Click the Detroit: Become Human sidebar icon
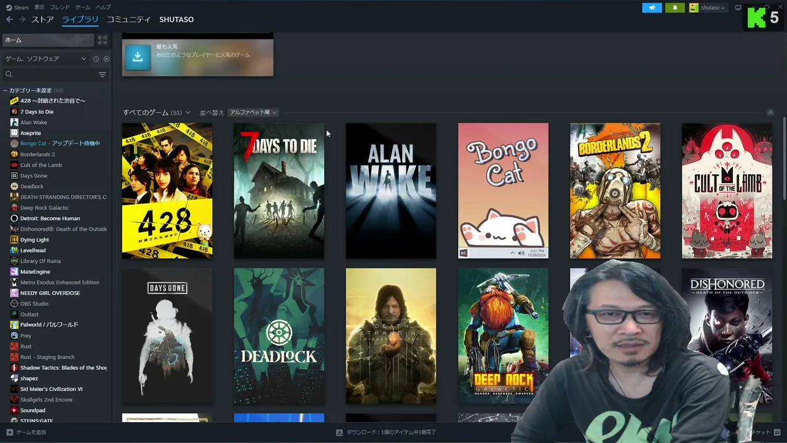 (x=14, y=218)
